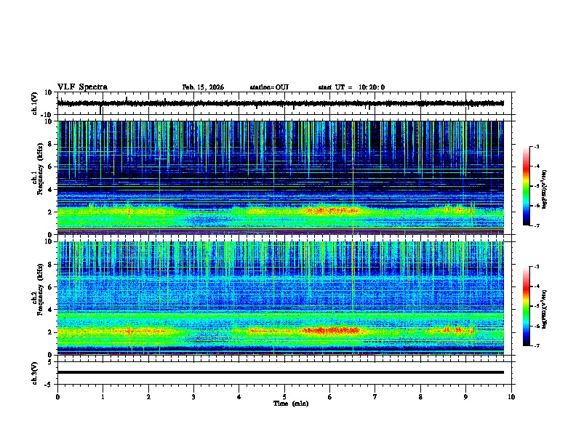Screen dimensions: 576x445
Task: Click time axis tick label "1"
Action: pos(103,397)
